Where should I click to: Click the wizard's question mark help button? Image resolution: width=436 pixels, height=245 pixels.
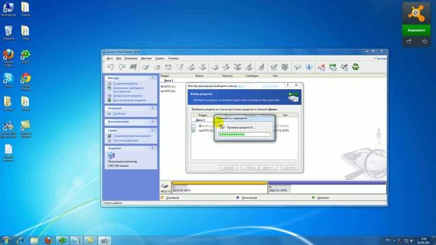tap(287, 85)
